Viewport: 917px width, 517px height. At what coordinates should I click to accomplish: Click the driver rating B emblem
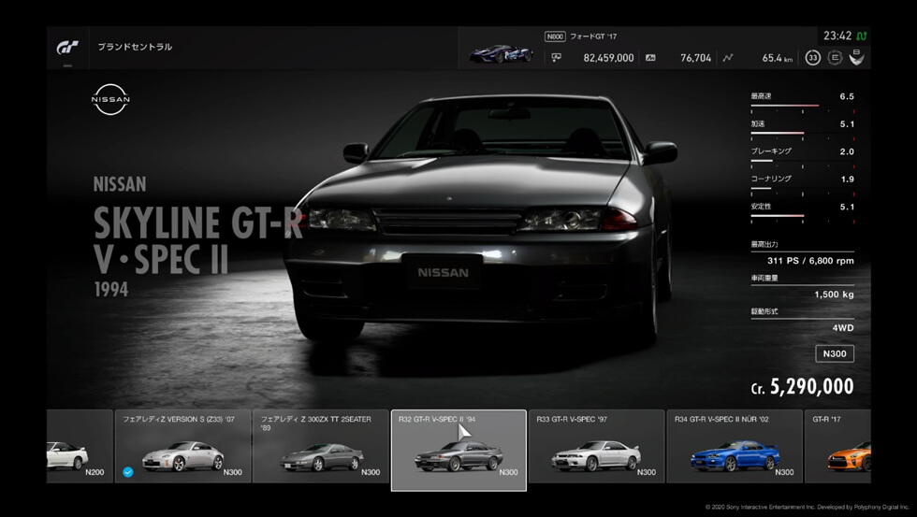[856, 57]
